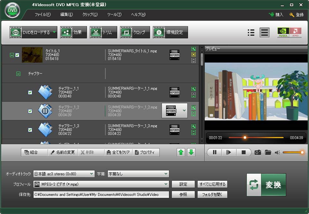
Task: Click the snapshot camera icon
Action: 257,152
